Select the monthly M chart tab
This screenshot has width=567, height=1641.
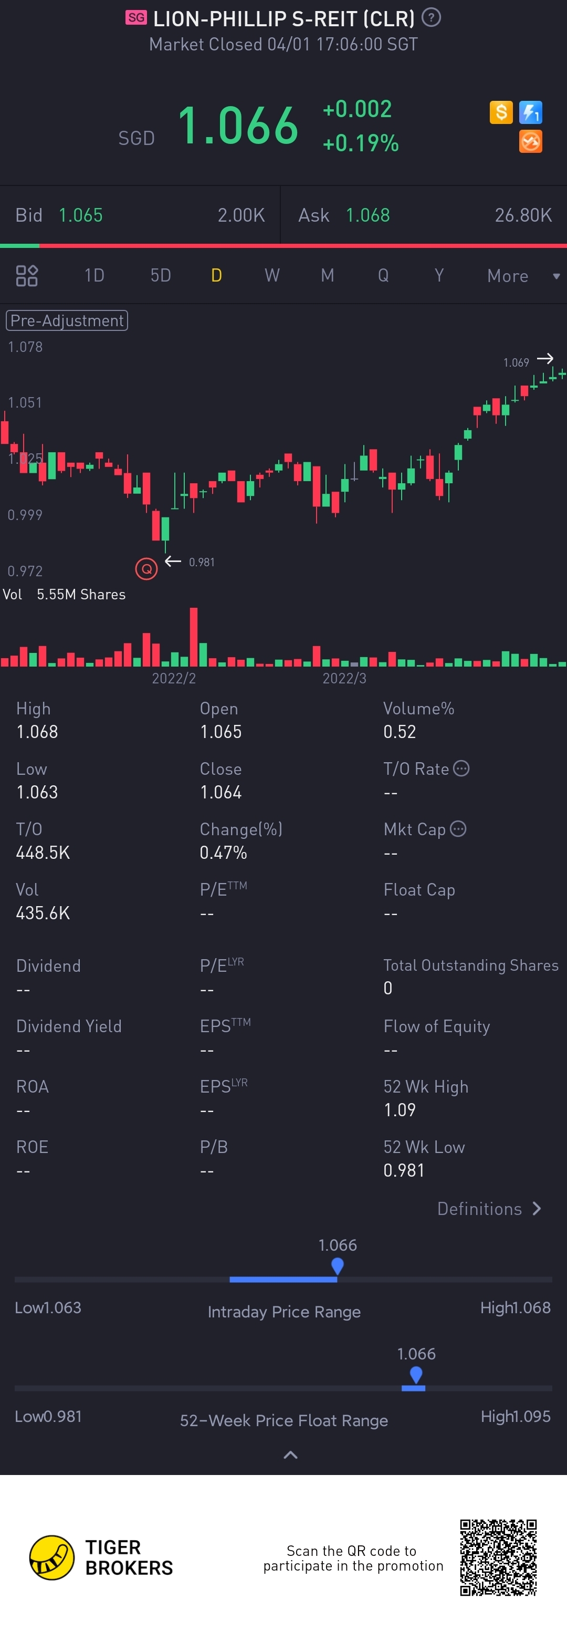[x=327, y=276]
